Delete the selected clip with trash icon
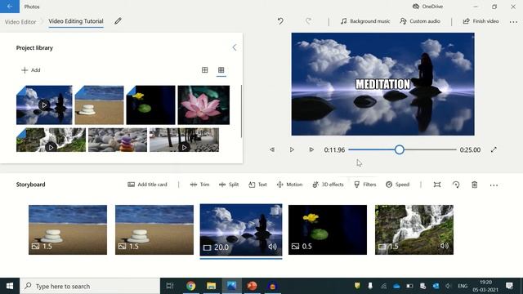 (474, 185)
